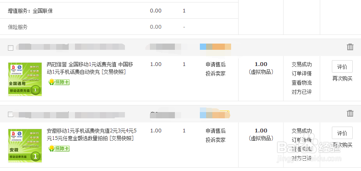Tick the checkbox of the second order
361x171 pixels.
(x=10, y=114)
